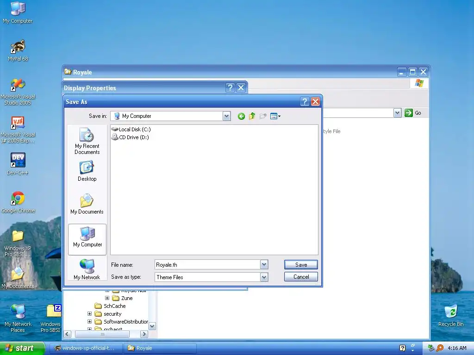Close the Save As dialog
The image size is (474, 355).
pos(315,102)
